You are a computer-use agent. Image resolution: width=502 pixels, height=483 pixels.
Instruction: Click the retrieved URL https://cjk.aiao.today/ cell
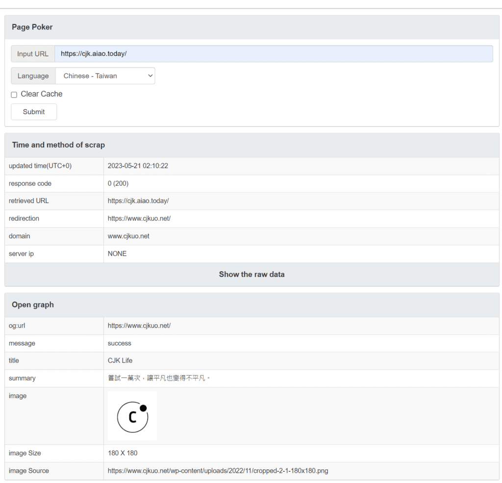[138, 201]
